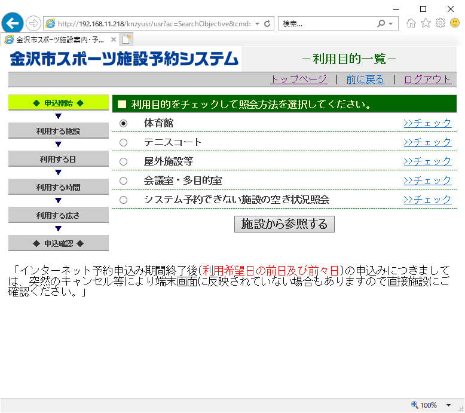Click >>チェック link for テニスコート
Screen dimensions: 465x413
(427, 142)
